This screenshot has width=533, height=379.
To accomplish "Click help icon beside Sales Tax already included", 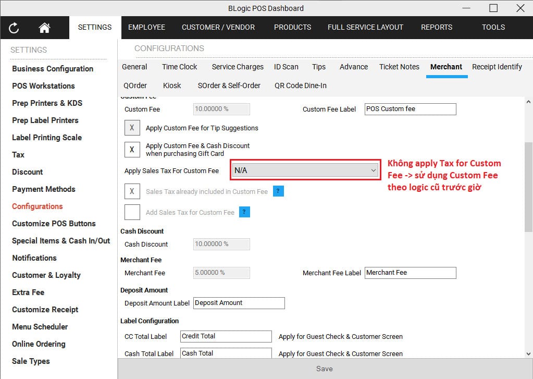I will coord(278,191).
